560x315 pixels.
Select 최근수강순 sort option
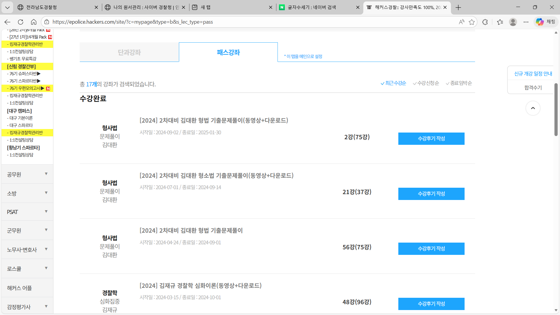click(393, 83)
